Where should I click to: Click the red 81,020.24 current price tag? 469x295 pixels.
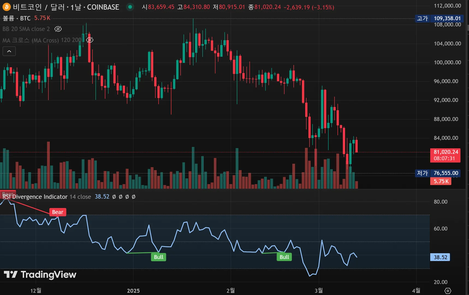click(x=445, y=155)
